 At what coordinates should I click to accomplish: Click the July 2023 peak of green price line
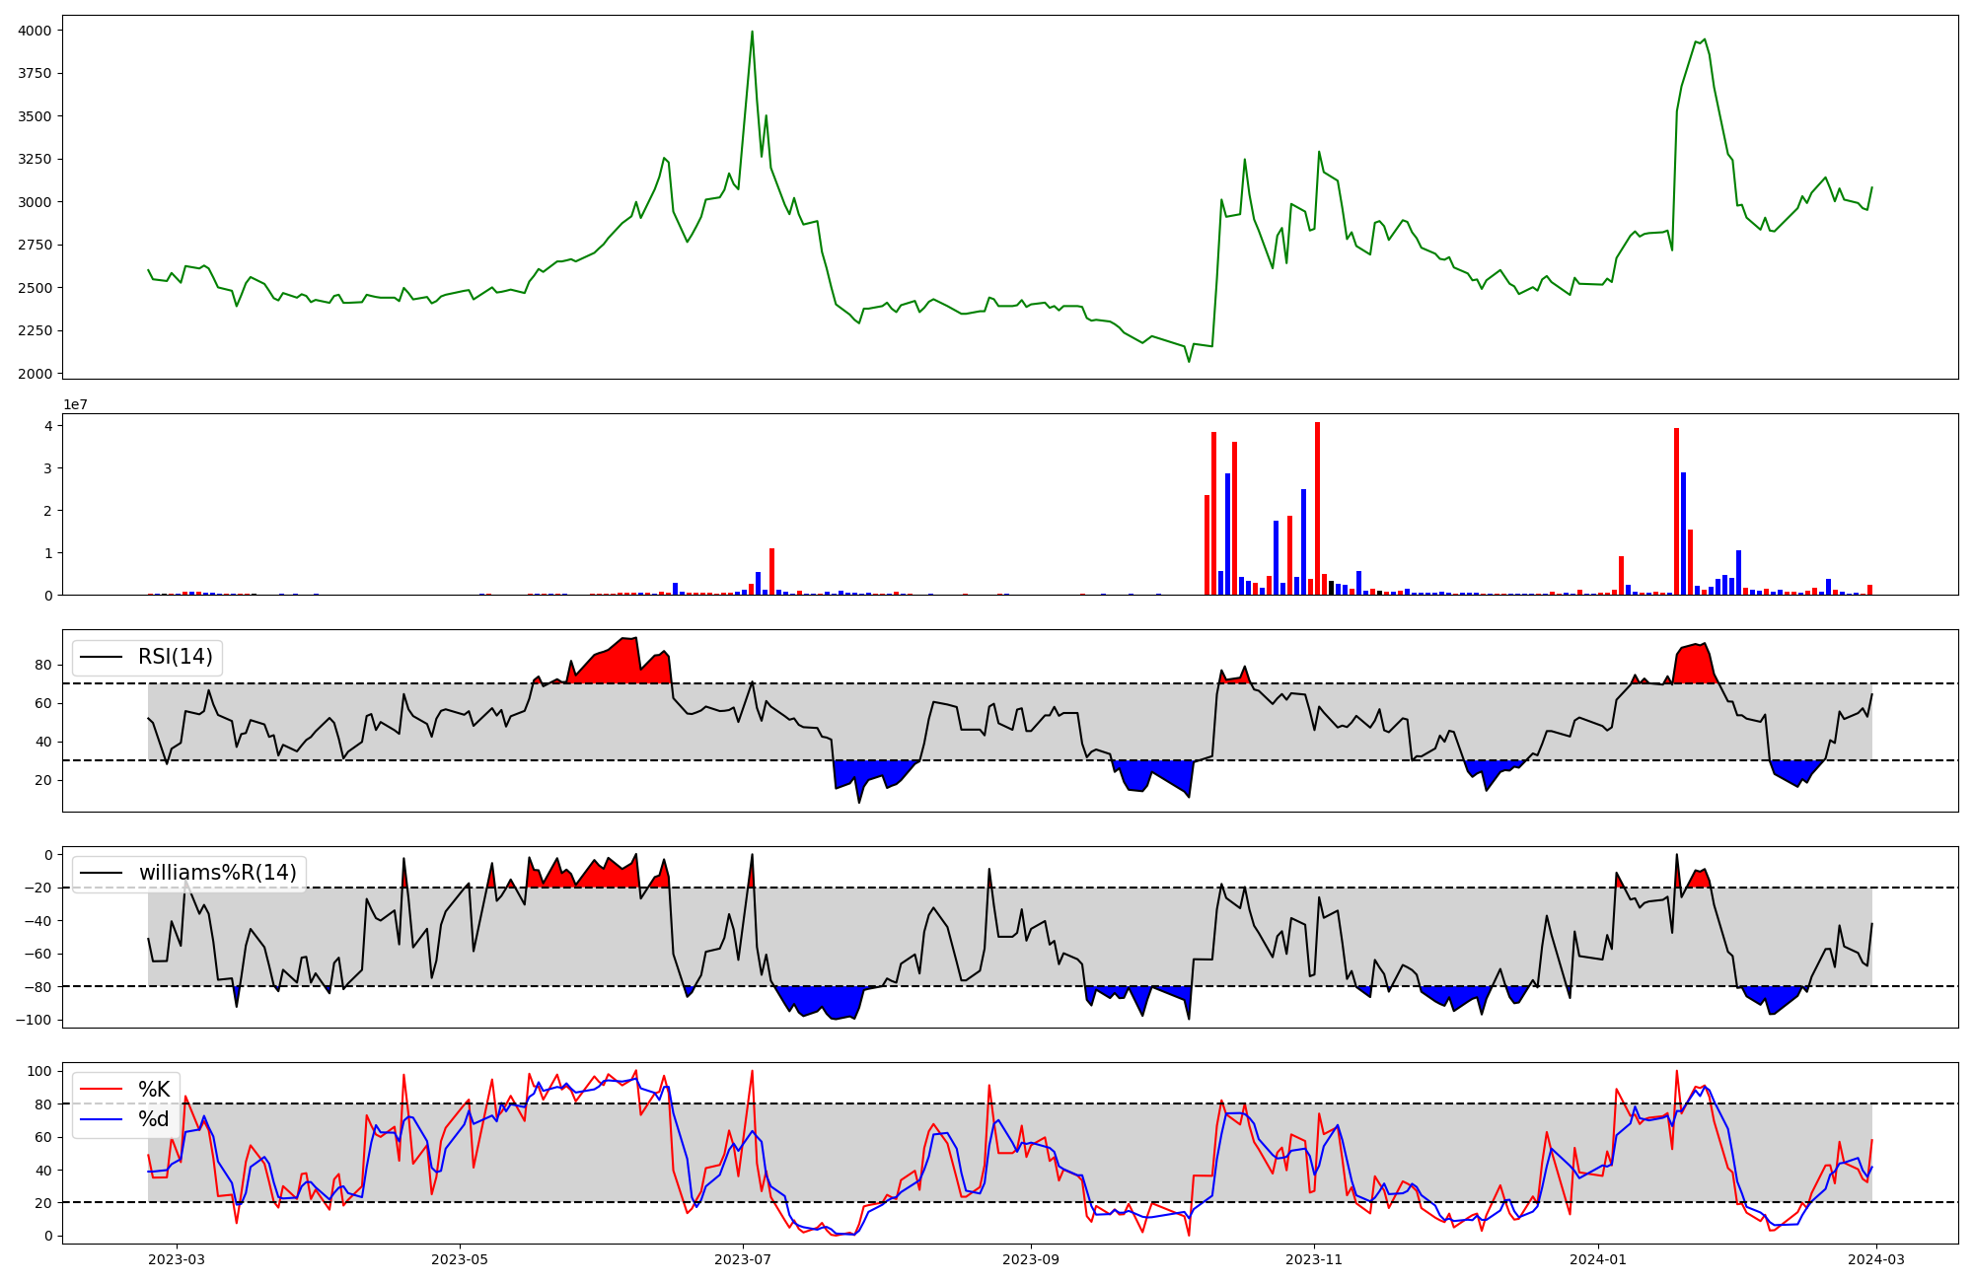click(752, 33)
